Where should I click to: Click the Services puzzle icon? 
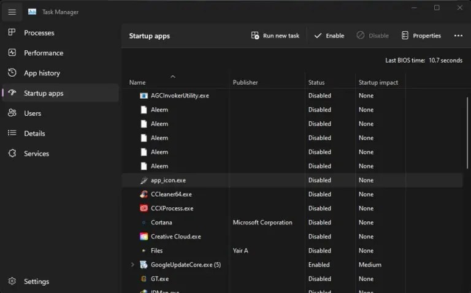(12, 153)
